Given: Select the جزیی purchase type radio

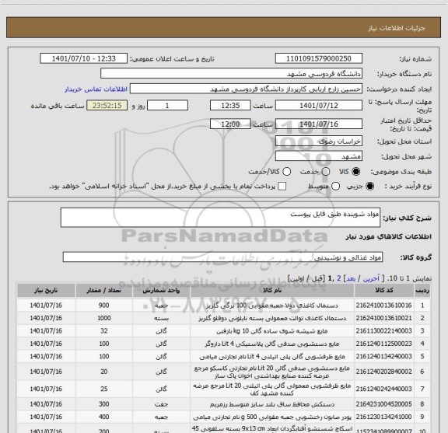Looking at the screenshot, I should click(369, 187).
